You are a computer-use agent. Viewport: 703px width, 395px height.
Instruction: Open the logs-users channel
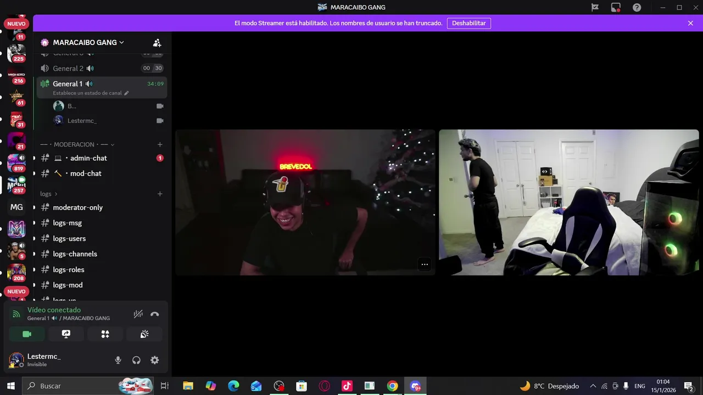click(x=102, y=239)
